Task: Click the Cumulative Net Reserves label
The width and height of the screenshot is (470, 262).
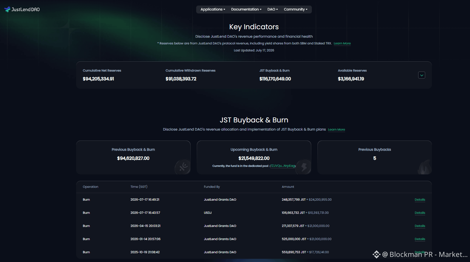Action: tap(102, 70)
